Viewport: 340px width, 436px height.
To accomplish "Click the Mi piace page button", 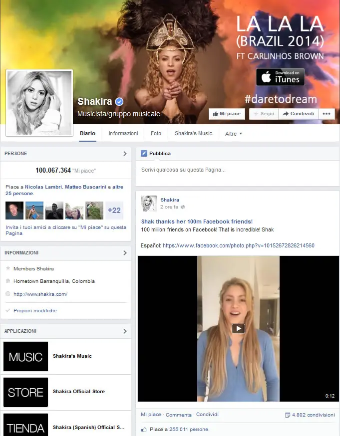I will click(x=227, y=114).
